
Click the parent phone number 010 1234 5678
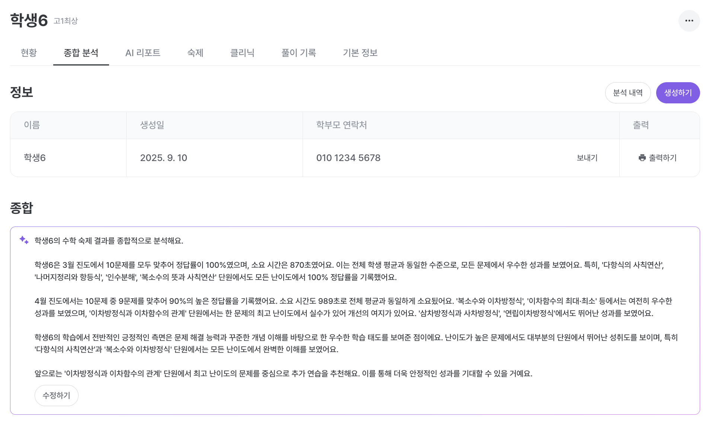point(348,158)
